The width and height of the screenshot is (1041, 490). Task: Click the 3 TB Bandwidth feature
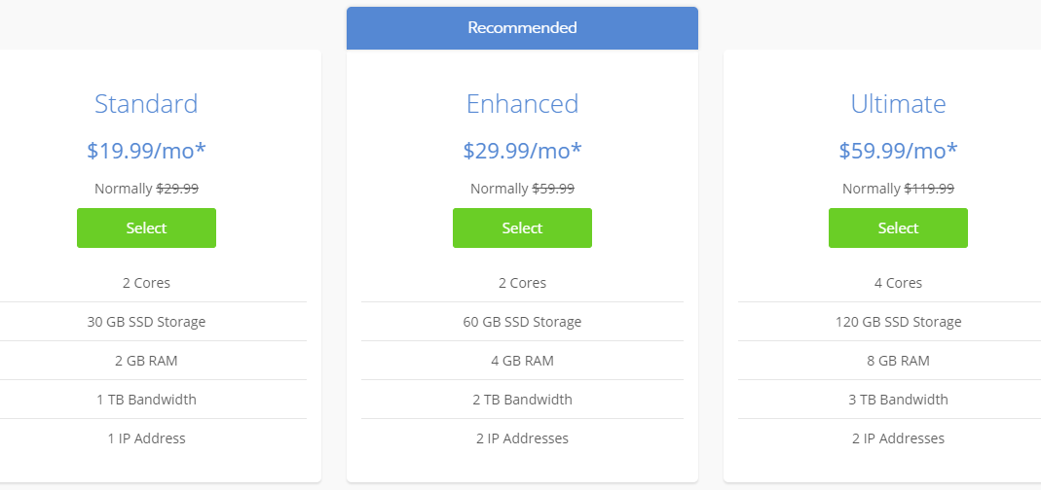click(898, 400)
